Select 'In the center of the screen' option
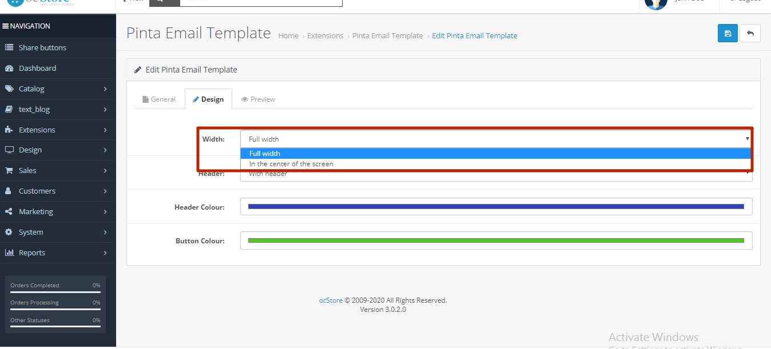 click(x=291, y=164)
